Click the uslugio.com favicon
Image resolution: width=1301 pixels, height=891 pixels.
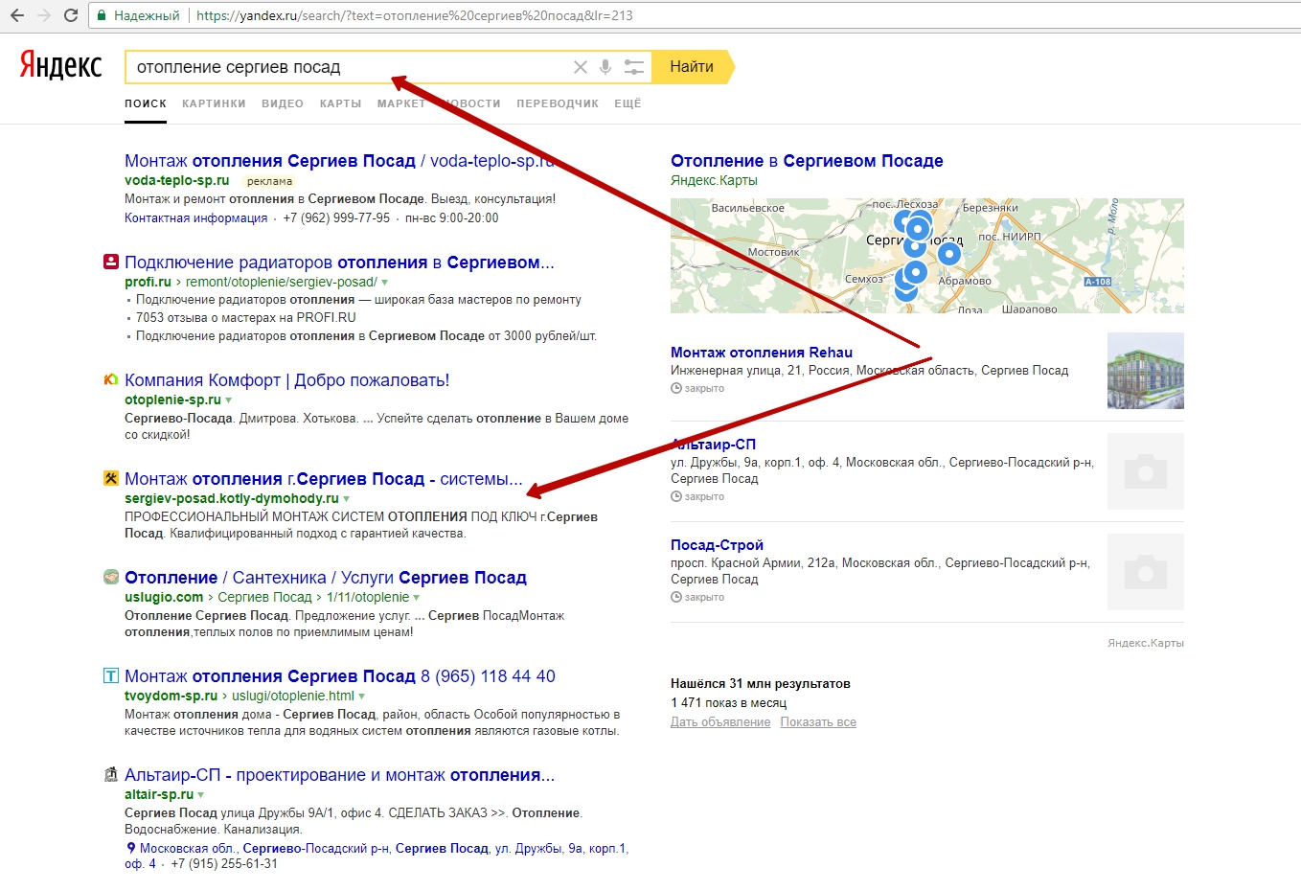point(111,577)
